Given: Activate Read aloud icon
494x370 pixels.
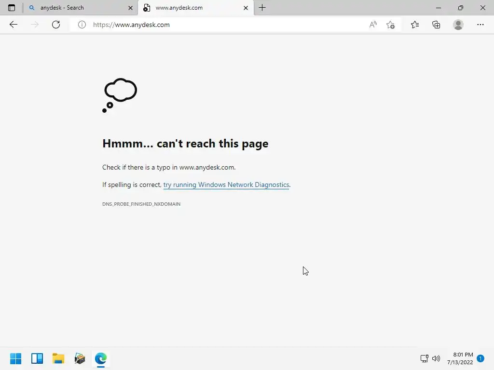Looking at the screenshot, I should [x=373, y=25].
